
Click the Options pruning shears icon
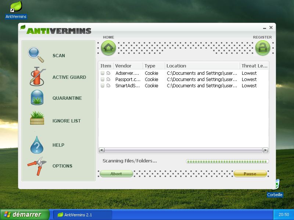click(37, 166)
